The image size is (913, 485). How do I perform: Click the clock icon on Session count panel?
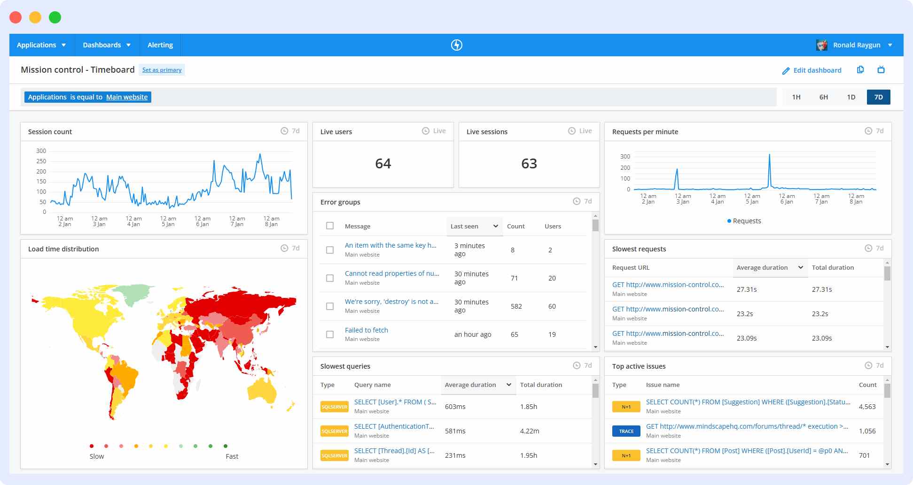tap(285, 131)
